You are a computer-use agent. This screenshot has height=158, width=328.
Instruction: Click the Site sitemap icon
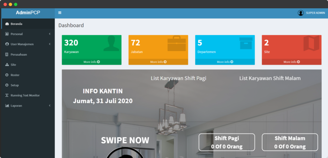click(x=7, y=65)
